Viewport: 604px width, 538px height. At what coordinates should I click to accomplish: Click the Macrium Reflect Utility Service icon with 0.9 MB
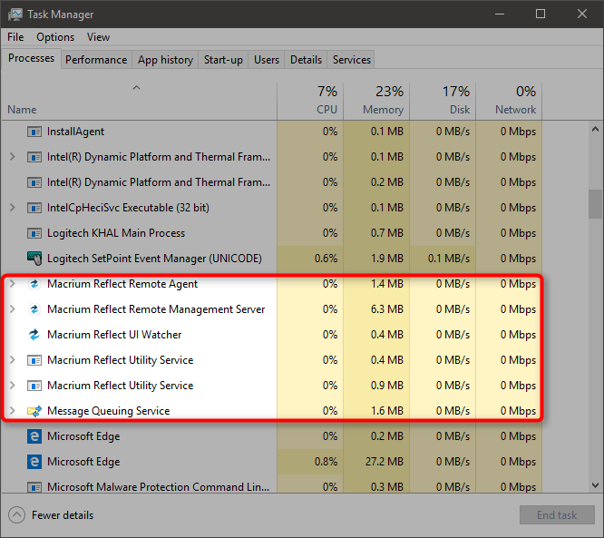34,386
